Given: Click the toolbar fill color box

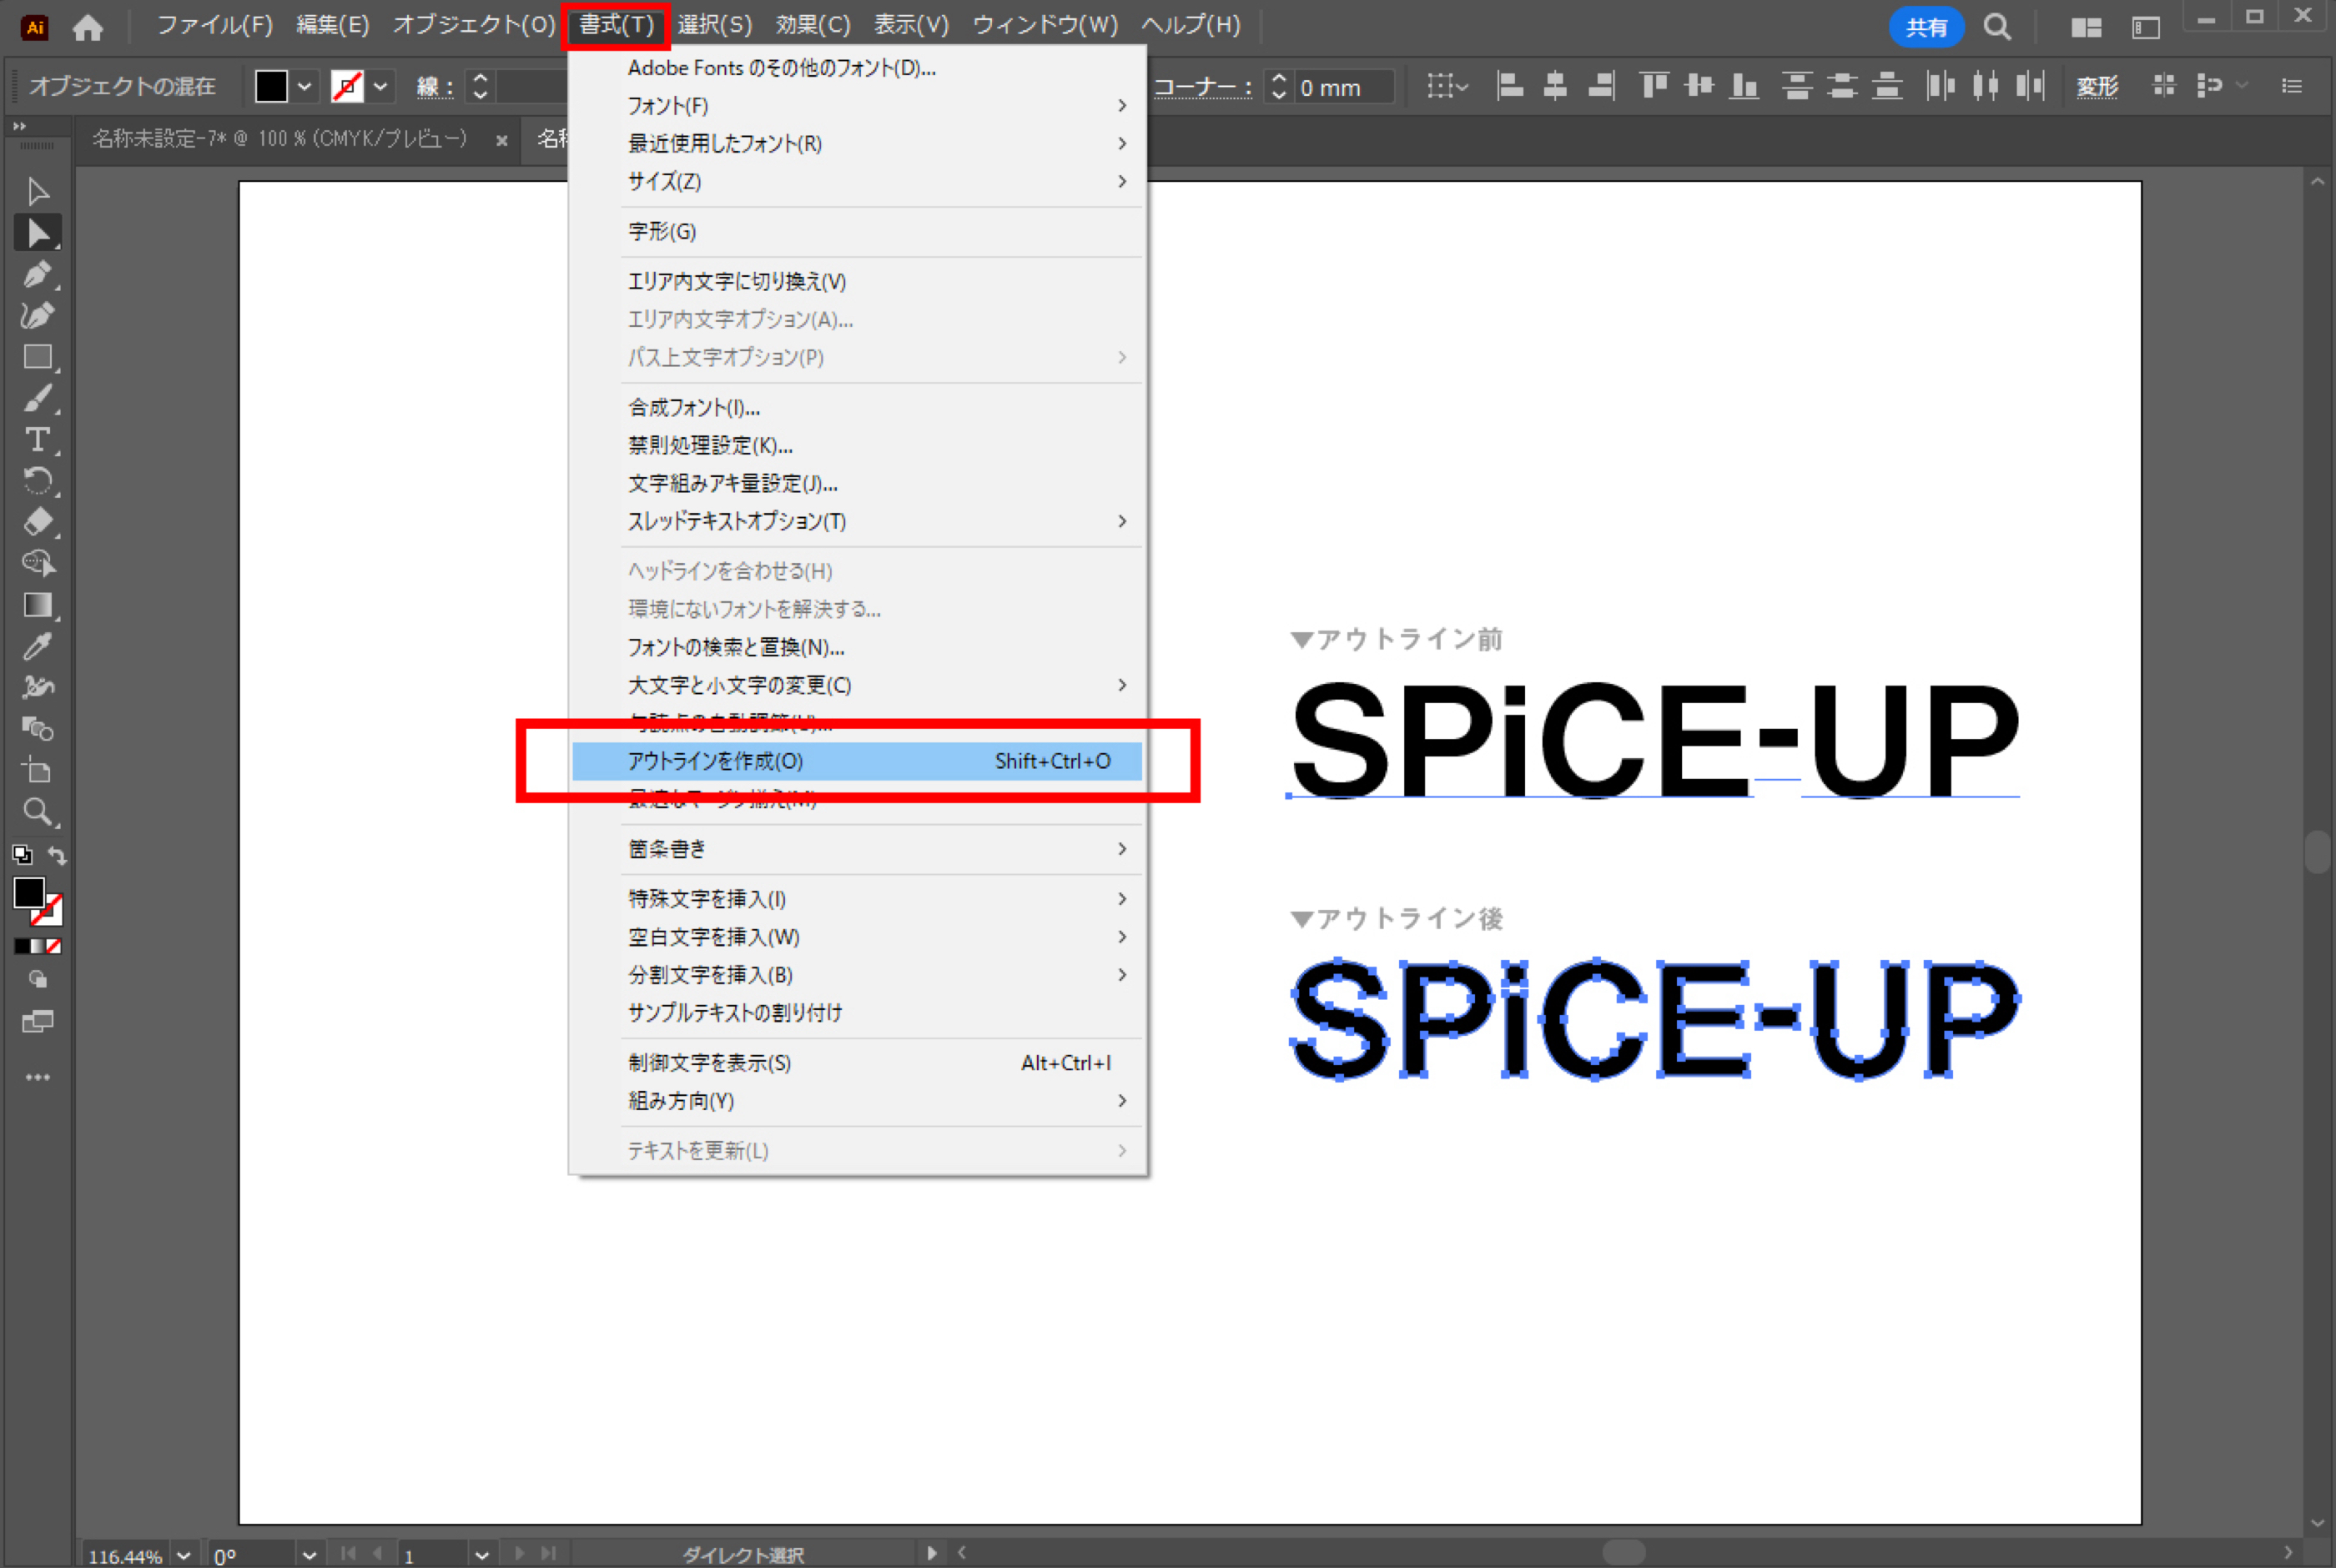Looking at the screenshot, I should [29, 892].
